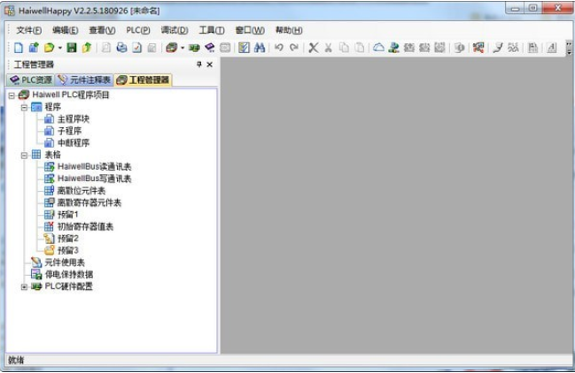Viewport: 575px width, 373px height.
Task: Click the Copy icon in toolbar
Action: pyautogui.click(x=344, y=48)
